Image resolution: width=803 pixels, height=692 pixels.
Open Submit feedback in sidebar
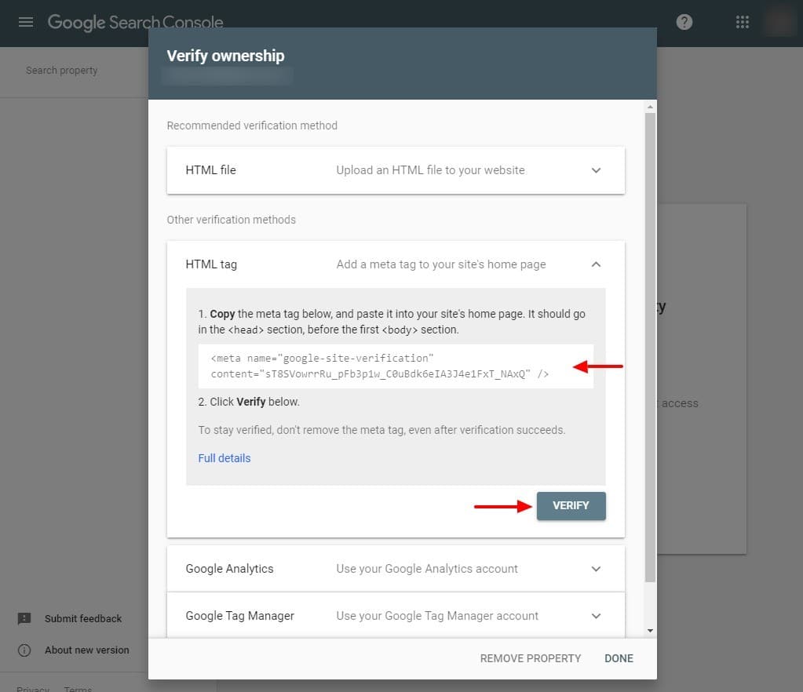(83, 618)
